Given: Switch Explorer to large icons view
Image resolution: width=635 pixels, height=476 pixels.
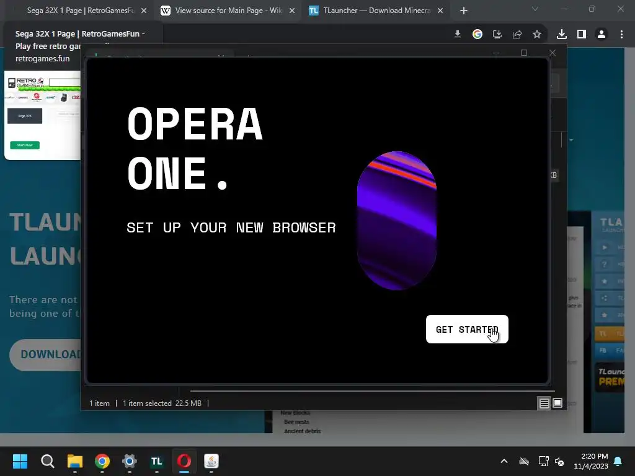Looking at the screenshot, I should point(557,403).
